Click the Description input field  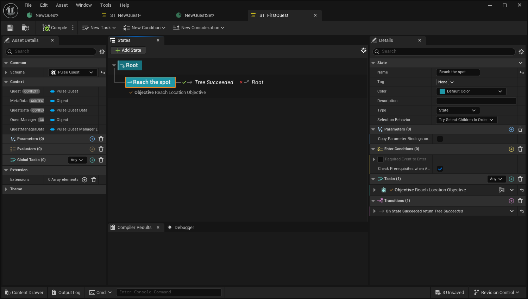tap(476, 101)
